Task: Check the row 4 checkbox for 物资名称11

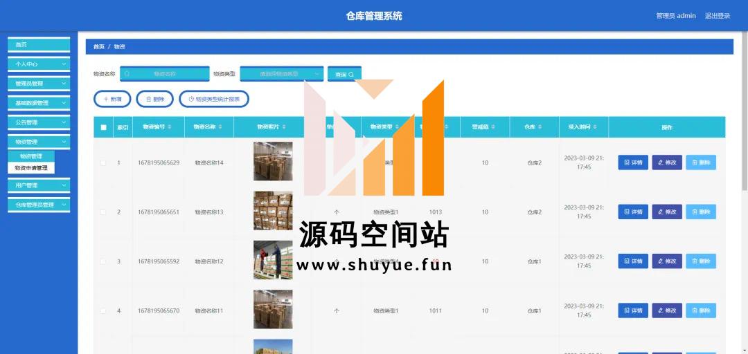Action: click(x=103, y=310)
